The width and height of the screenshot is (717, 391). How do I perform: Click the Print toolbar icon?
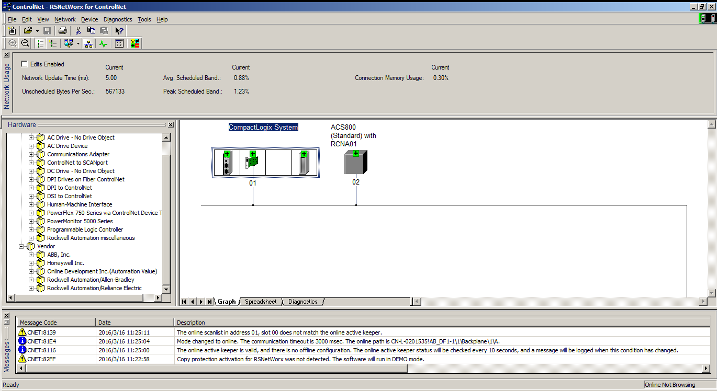[63, 31]
